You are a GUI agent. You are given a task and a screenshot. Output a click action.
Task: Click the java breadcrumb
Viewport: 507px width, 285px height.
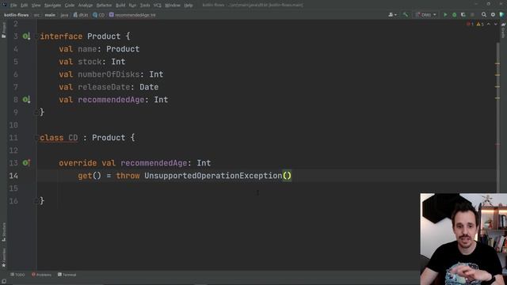pyautogui.click(x=64, y=15)
